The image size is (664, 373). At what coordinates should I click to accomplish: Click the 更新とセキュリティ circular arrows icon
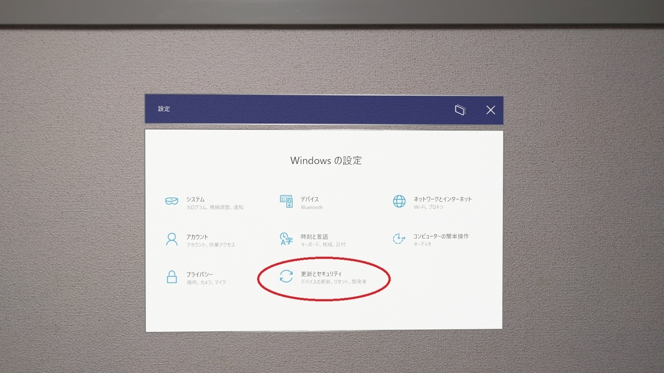[286, 276]
